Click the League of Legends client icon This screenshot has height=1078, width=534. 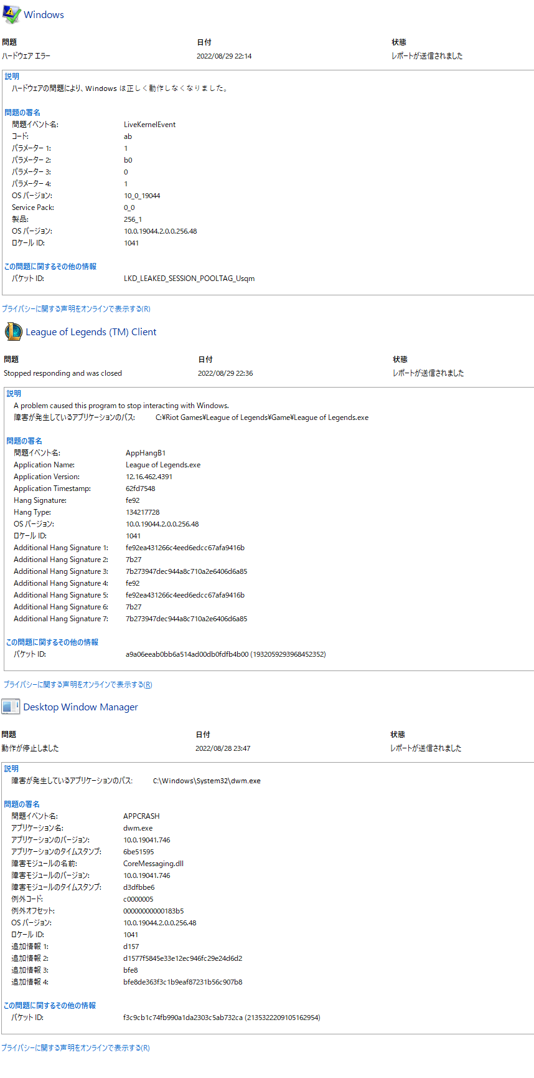(13, 332)
